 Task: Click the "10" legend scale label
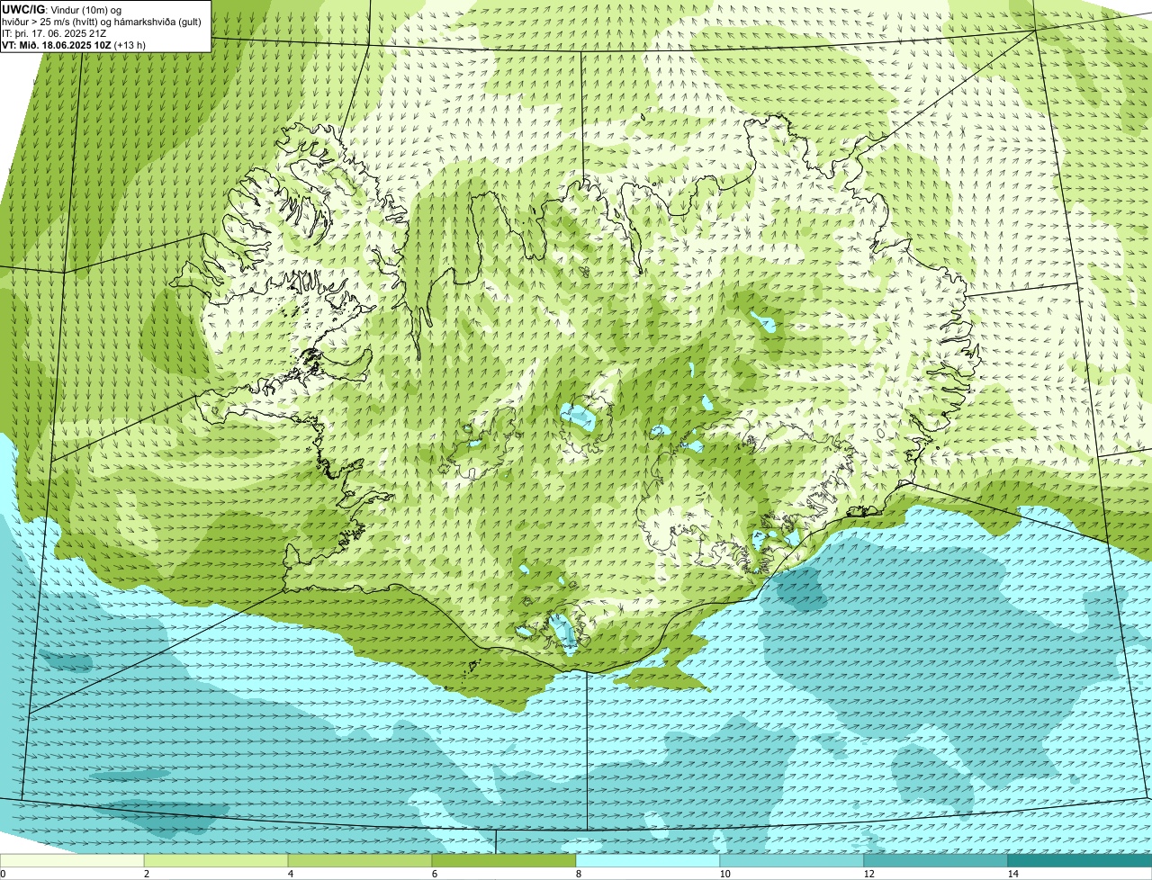pos(724,874)
